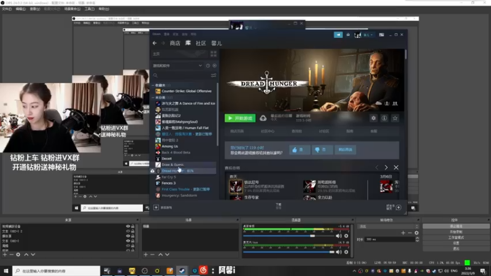
Task: Open mic/aux settings gear in mixer
Action: pyautogui.click(x=346, y=252)
